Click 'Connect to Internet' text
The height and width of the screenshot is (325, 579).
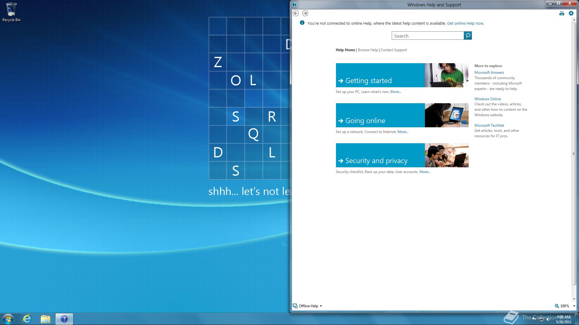point(380,132)
